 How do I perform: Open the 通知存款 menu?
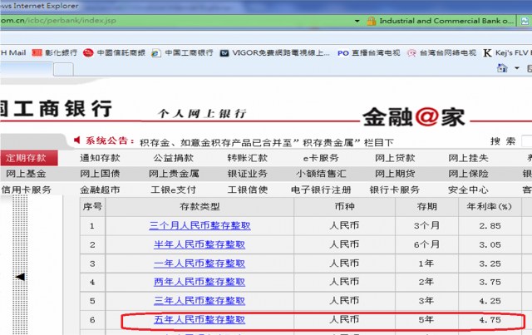pos(100,158)
